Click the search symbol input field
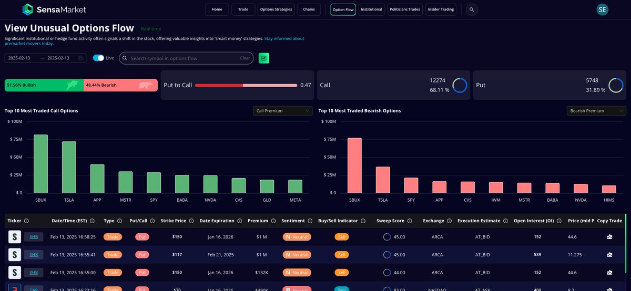631x291 pixels. click(187, 58)
